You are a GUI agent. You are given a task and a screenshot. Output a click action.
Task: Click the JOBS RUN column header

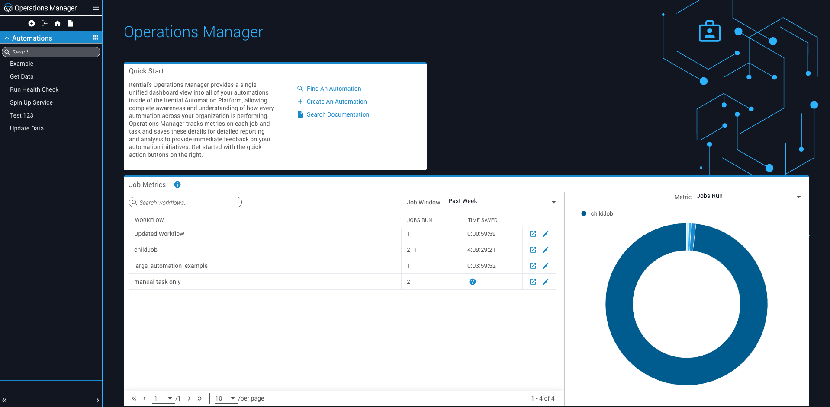click(x=419, y=220)
